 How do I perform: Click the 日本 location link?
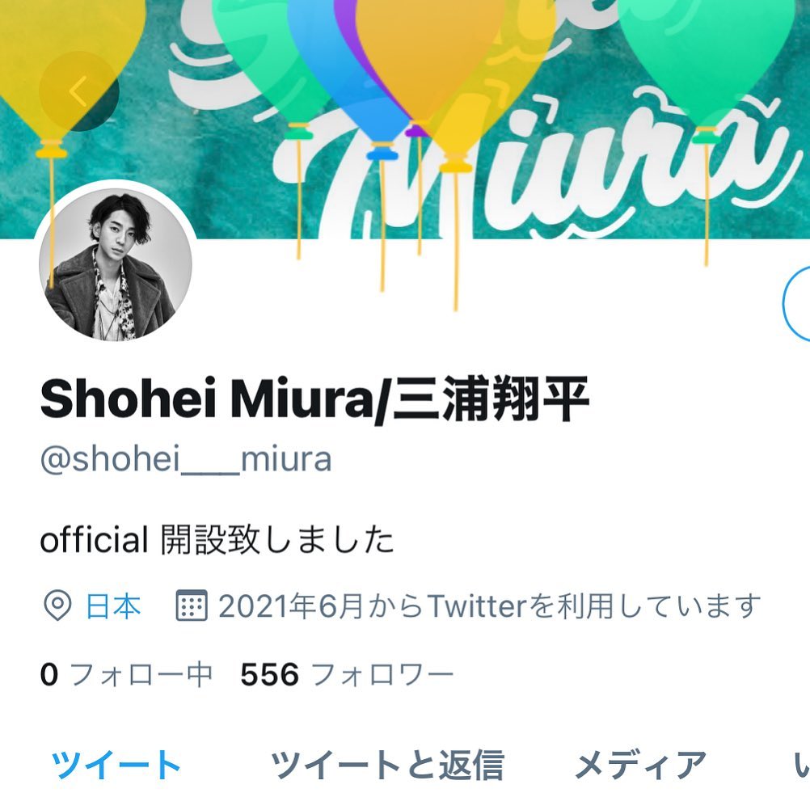click(x=113, y=606)
